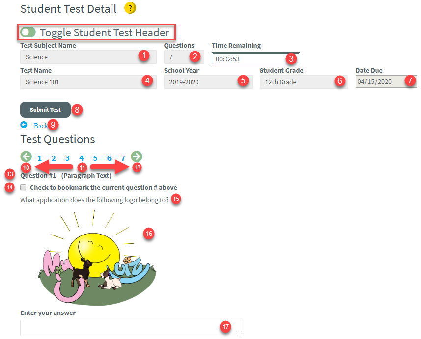Go to previous question with green left arrow
421x339 pixels.
click(x=26, y=156)
